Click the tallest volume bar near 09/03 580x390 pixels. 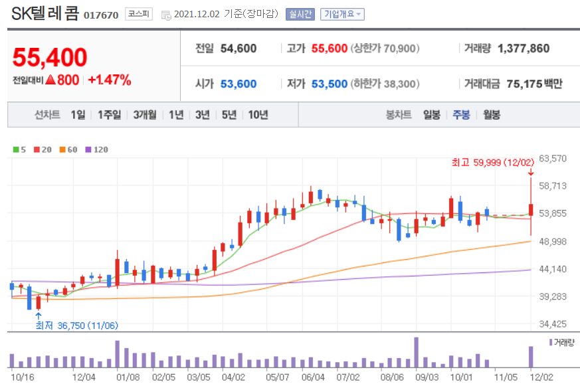point(416,352)
